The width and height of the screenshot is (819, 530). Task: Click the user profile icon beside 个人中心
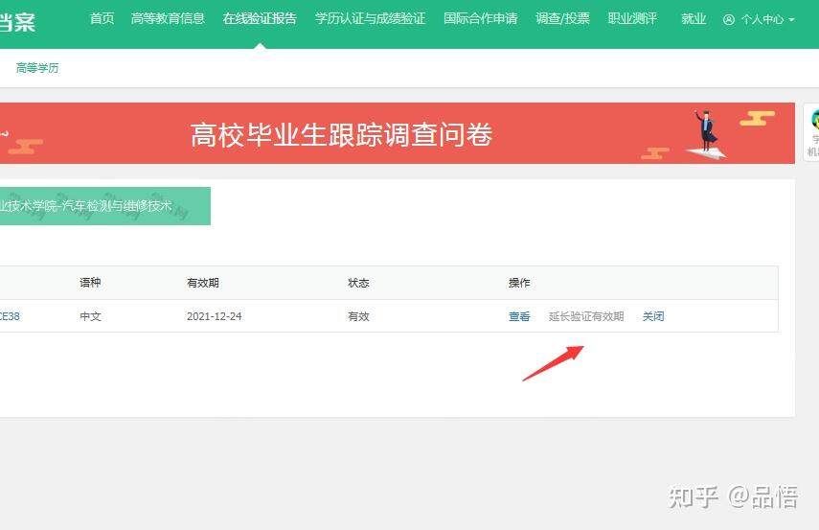tap(729, 20)
